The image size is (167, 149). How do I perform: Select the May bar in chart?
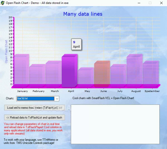click(86, 77)
